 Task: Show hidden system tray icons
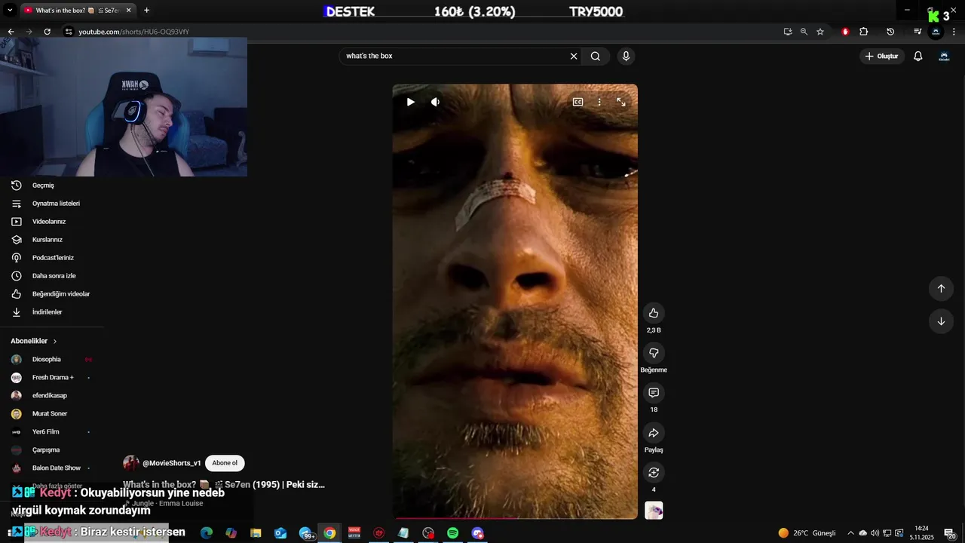pos(850,532)
